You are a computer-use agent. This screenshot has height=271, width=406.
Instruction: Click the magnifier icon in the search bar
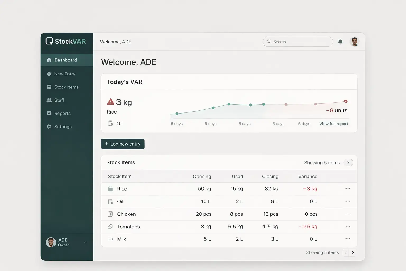point(269,42)
